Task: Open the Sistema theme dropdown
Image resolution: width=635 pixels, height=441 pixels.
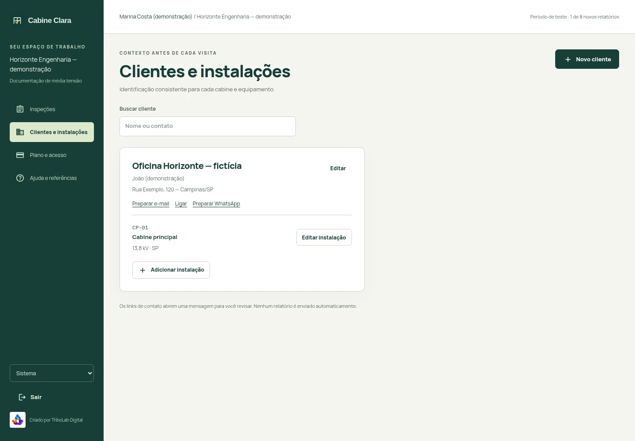Action: coord(52,373)
